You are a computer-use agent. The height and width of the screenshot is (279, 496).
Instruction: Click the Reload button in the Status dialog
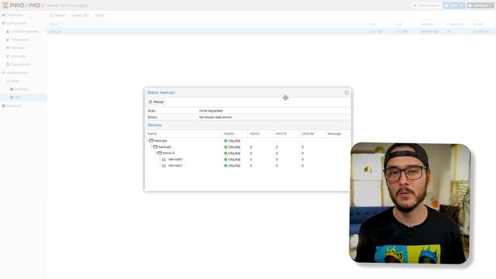(x=157, y=102)
